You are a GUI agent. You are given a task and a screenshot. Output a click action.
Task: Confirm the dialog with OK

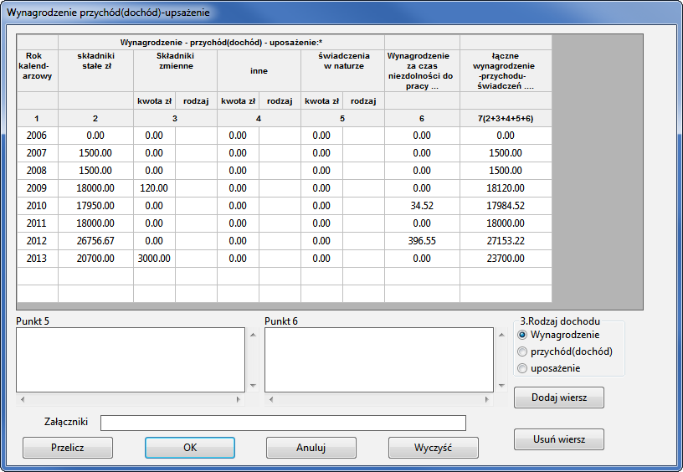coord(190,448)
